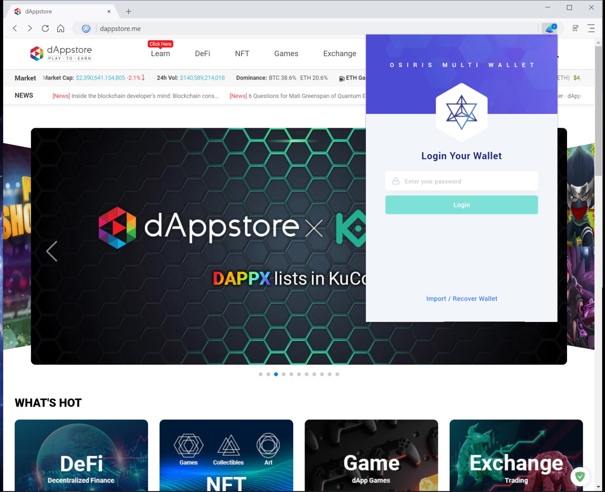The image size is (605, 492).
Task: Click the 24h Vol value $140,589,214,018
Action: pyautogui.click(x=202, y=78)
